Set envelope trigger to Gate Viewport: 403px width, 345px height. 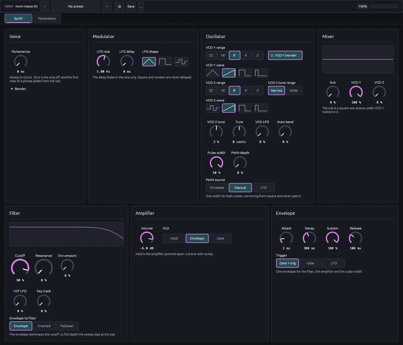tap(311, 263)
